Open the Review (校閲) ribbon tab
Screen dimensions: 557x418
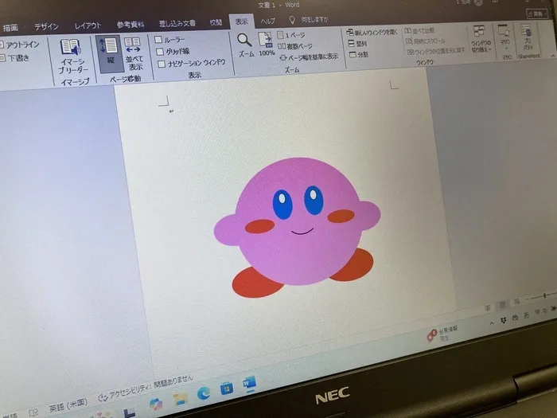pyautogui.click(x=216, y=22)
